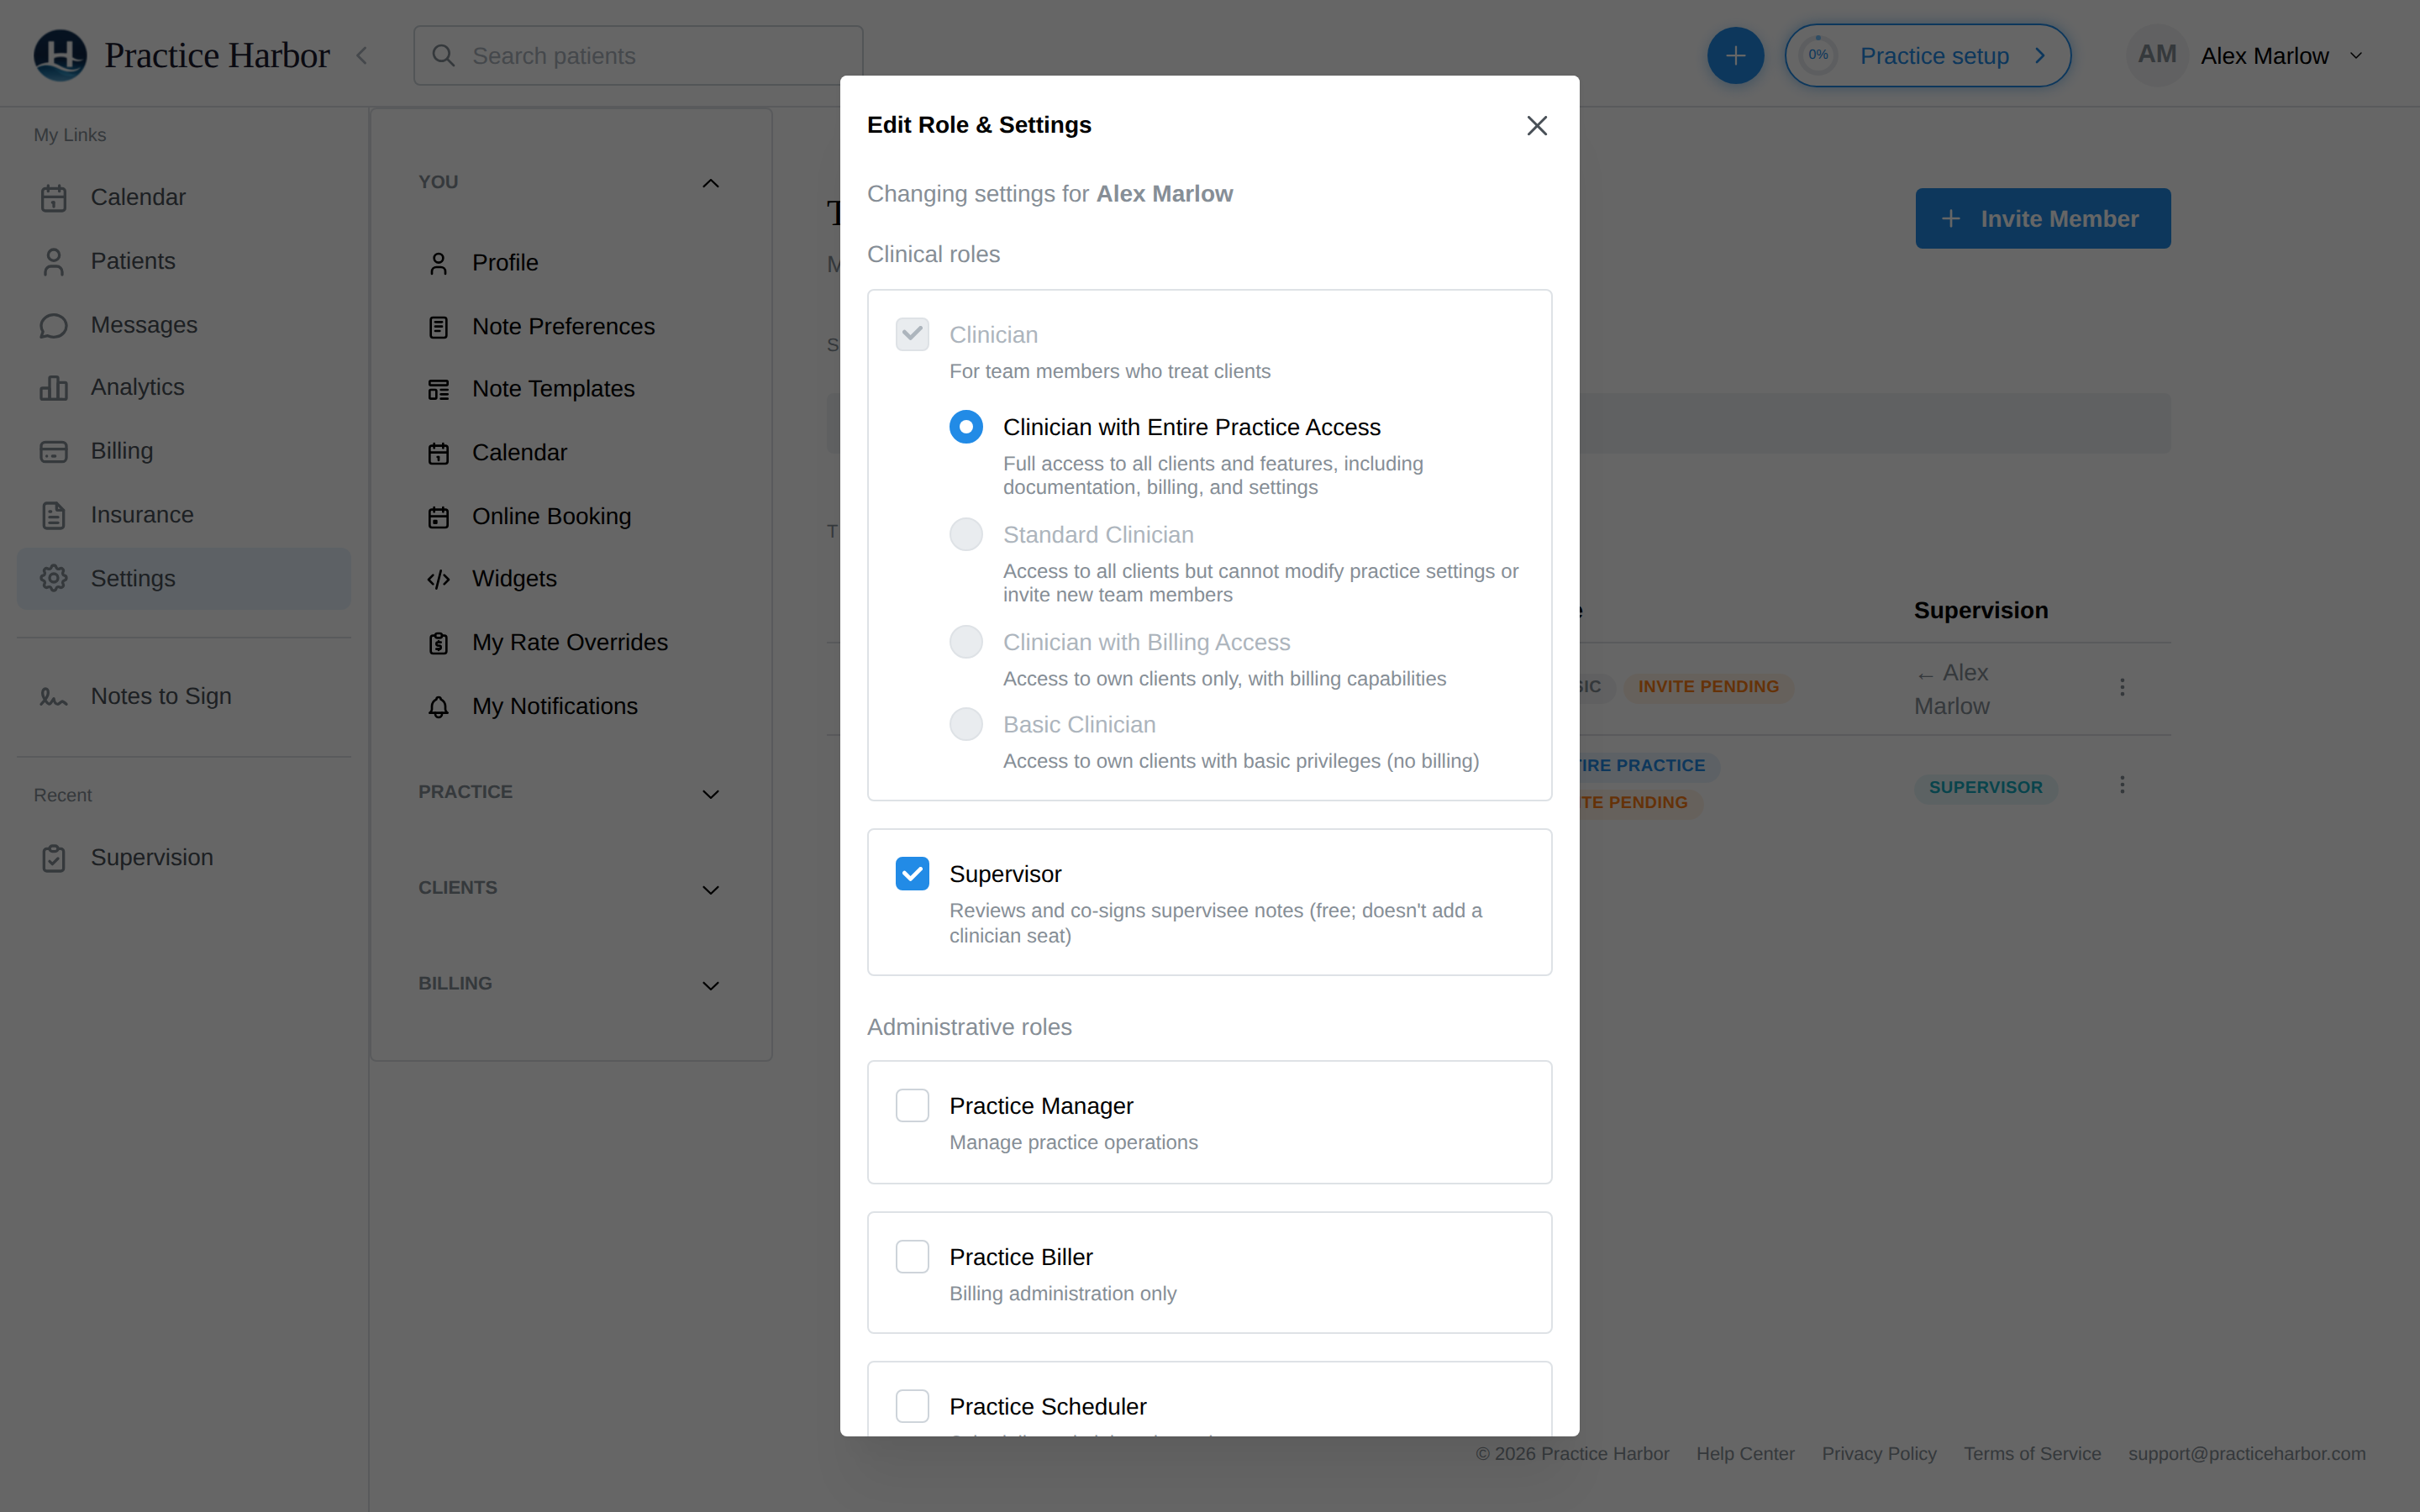Click the 0% setup progress indicator

tap(1818, 55)
